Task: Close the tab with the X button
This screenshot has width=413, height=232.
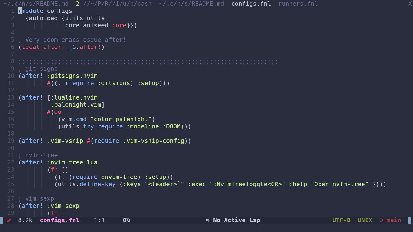Action: (x=410, y=4)
